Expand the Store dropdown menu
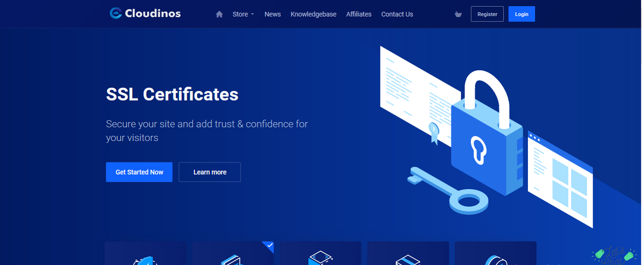Viewport: 642px width, 265px height. coord(243,14)
